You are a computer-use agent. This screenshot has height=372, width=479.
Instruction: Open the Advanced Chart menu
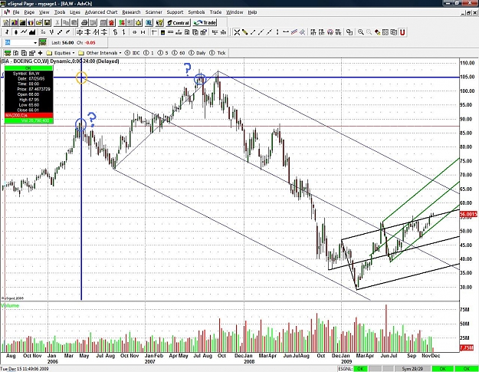click(101, 12)
